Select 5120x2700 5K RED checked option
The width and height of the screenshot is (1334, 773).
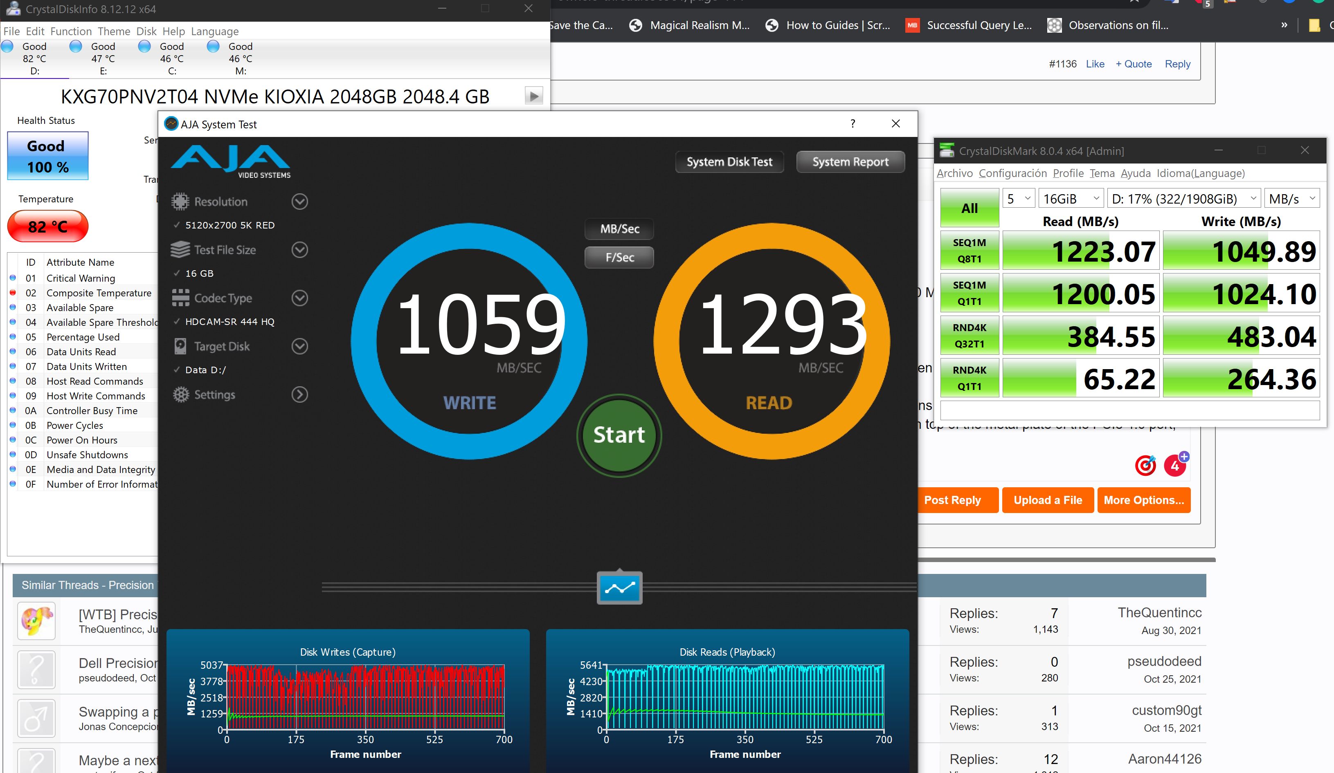point(225,225)
